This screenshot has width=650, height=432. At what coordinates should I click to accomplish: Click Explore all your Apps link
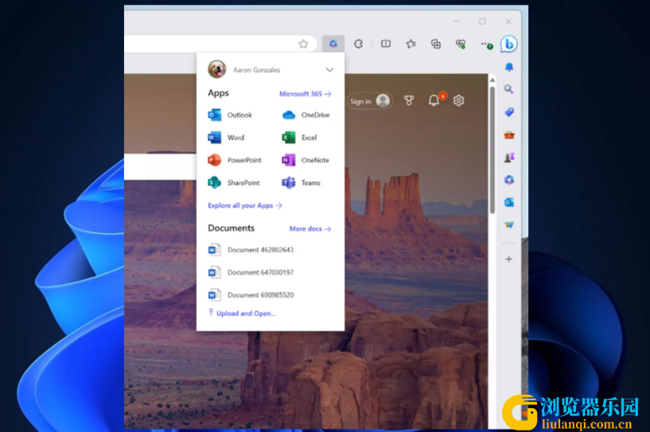pyautogui.click(x=245, y=205)
